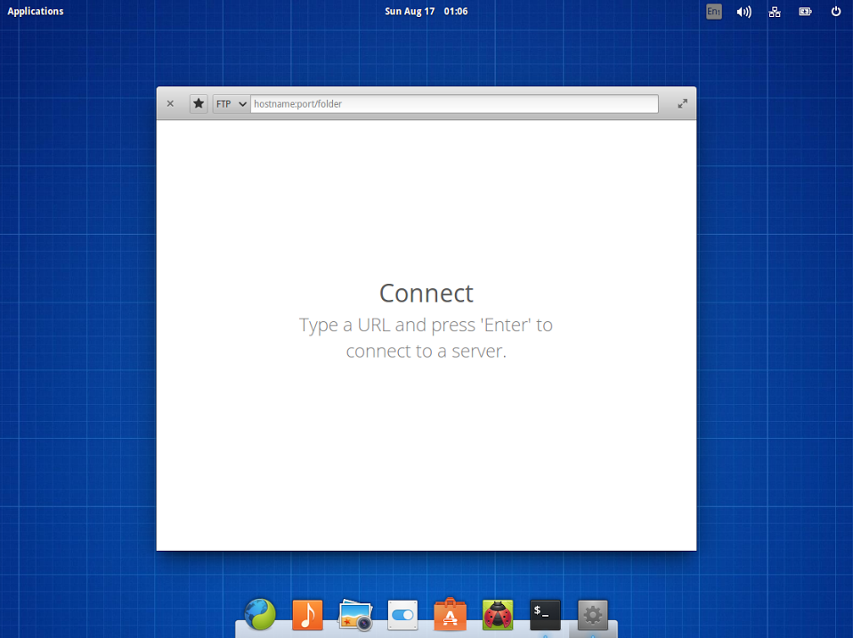Viewport: 853px width, 638px height.
Task: Maximize window using the expand arrows icon
Action: click(x=682, y=103)
